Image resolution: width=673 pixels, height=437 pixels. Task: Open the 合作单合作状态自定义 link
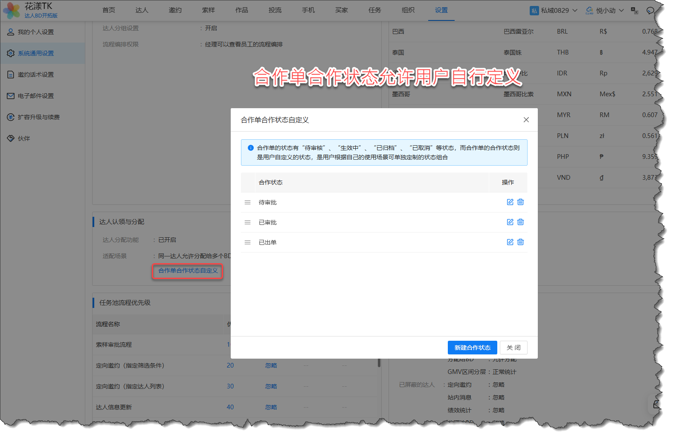click(x=188, y=270)
